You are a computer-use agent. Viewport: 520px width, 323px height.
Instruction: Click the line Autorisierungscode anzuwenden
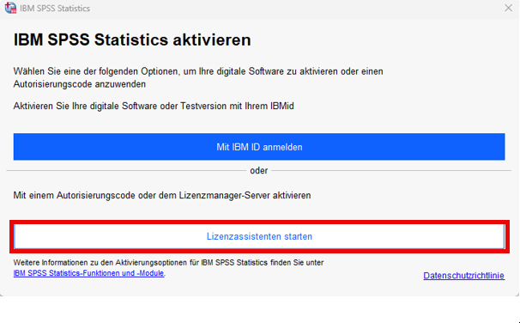click(80, 84)
